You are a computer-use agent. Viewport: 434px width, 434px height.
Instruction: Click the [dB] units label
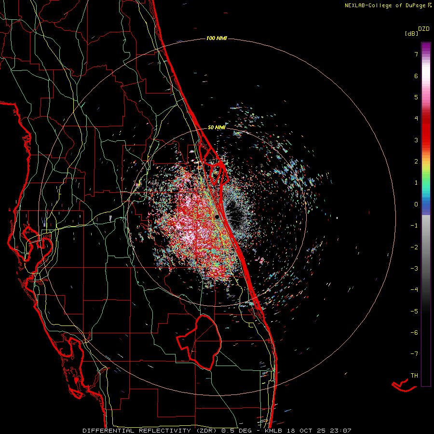[x=412, y=34]
